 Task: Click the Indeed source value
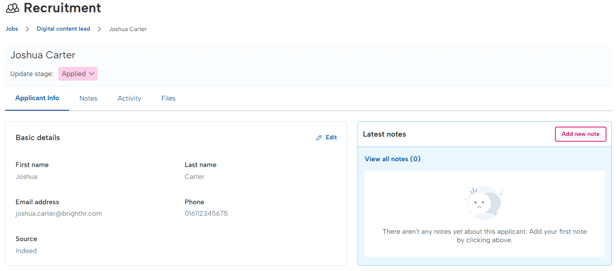pos(26,251)
